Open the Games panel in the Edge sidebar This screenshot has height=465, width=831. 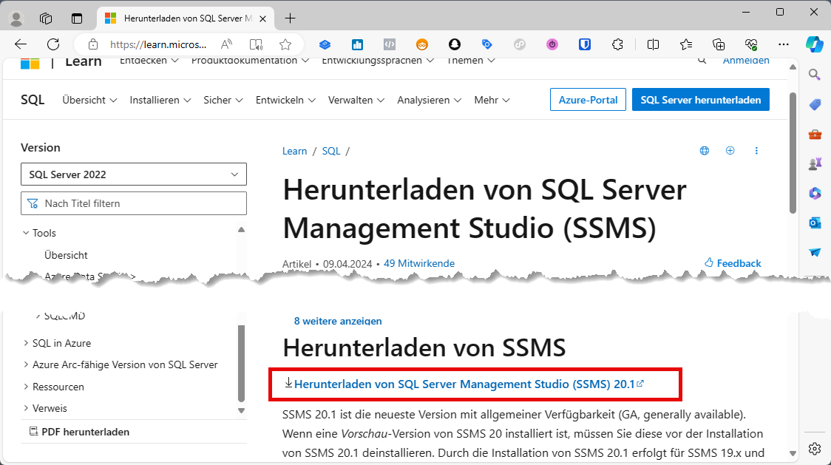coord(814,163)
